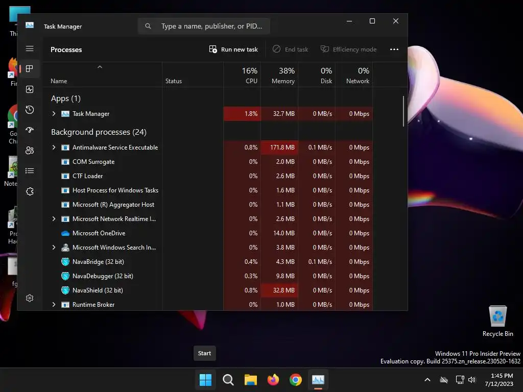The image size is (523, 392).
Task: Click Run new task button
Action: pyautogui.click(x=233, y=50)
